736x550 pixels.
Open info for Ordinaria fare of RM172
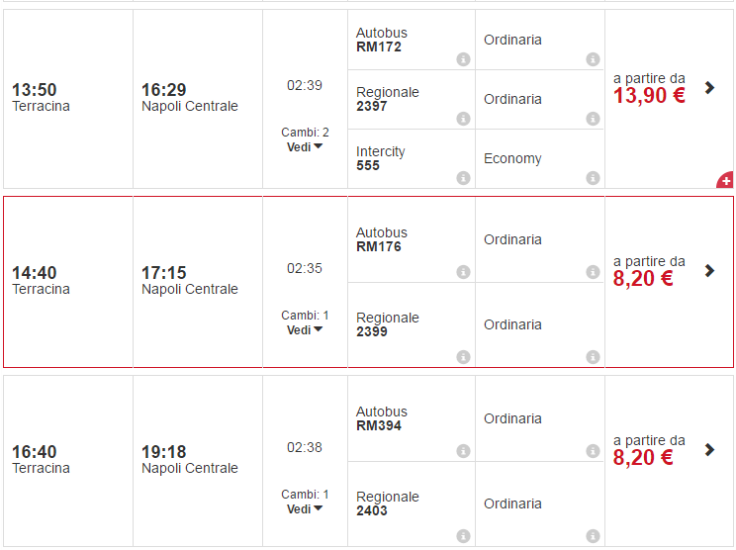pyautogui.click(x=593, y=59)
